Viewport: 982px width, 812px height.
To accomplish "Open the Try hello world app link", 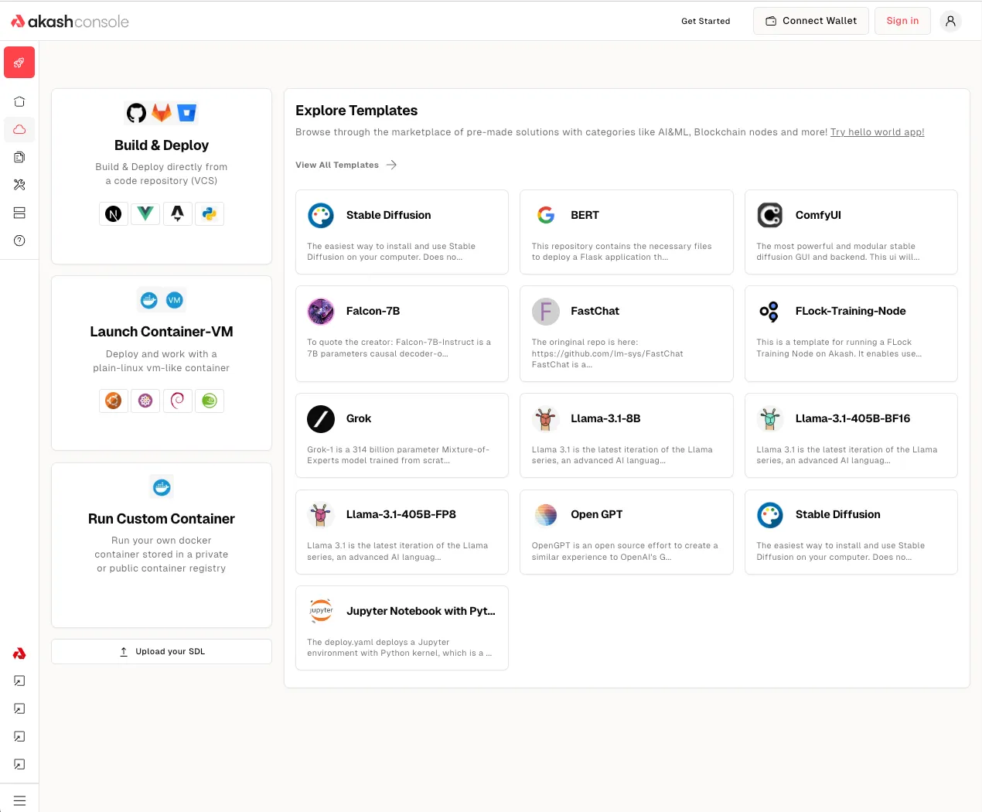I will click(x=877, y=132).
